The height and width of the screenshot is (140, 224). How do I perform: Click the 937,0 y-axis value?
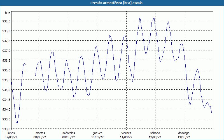[x=6, y=50]
